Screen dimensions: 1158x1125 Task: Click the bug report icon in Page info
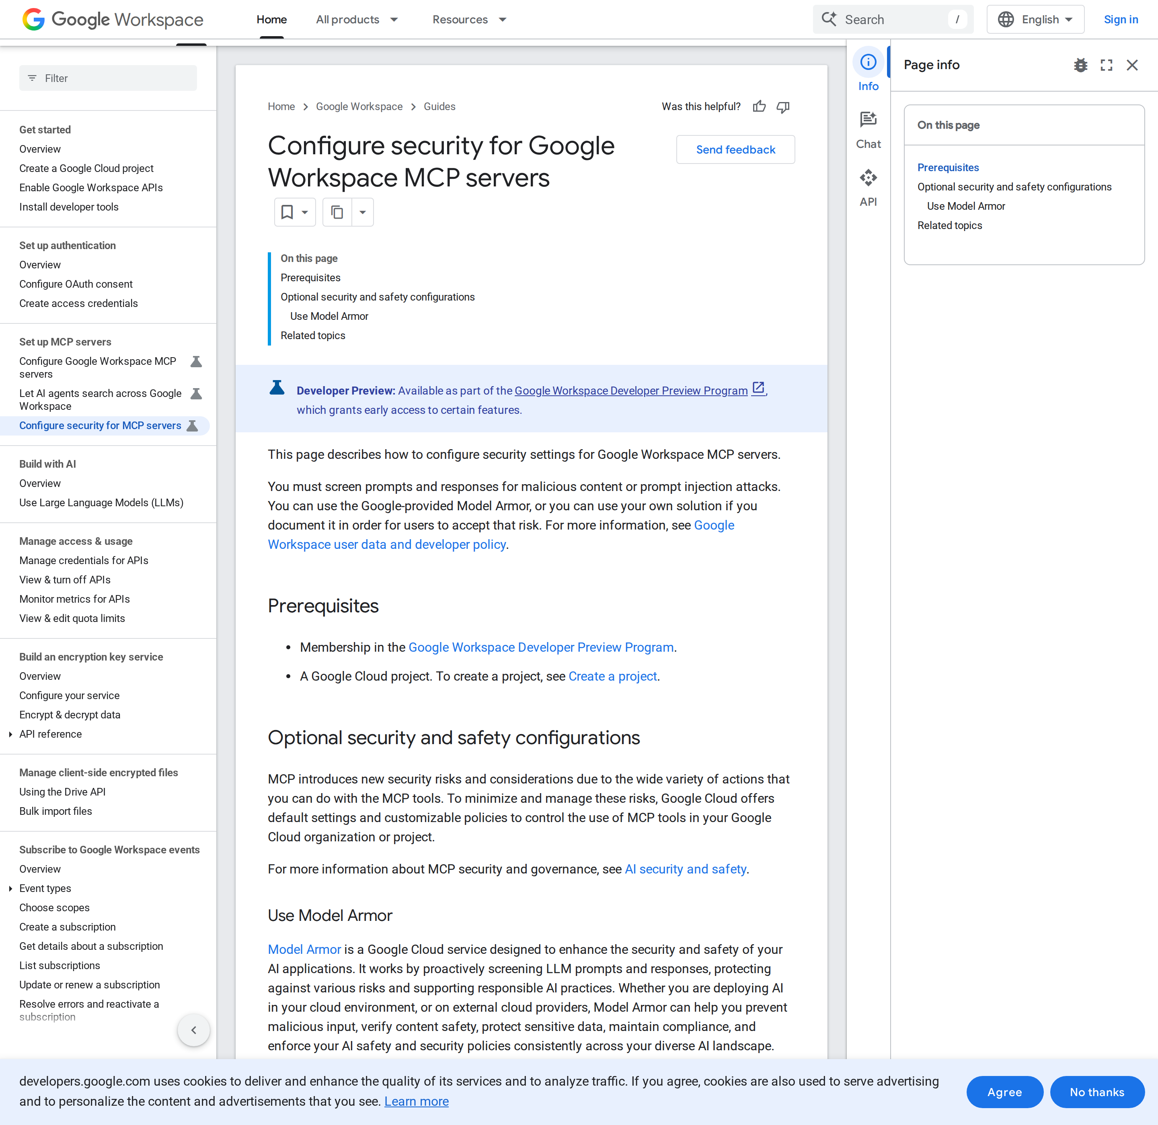1080,65
